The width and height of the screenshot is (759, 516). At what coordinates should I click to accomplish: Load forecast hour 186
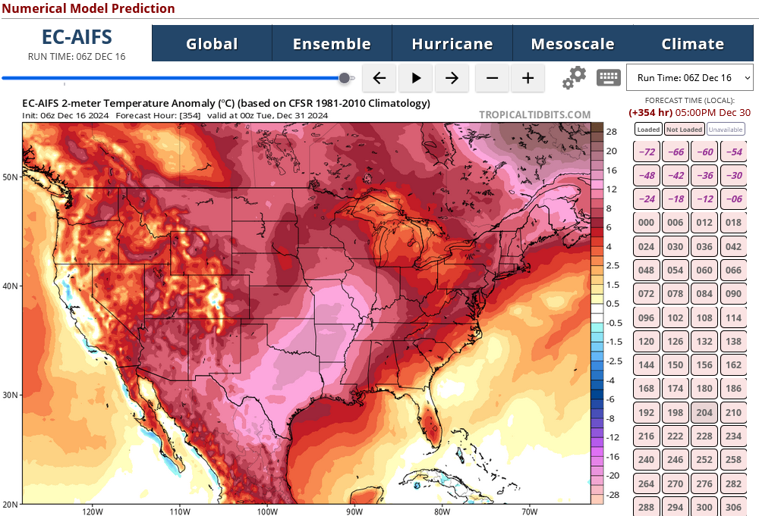point(733,389)
